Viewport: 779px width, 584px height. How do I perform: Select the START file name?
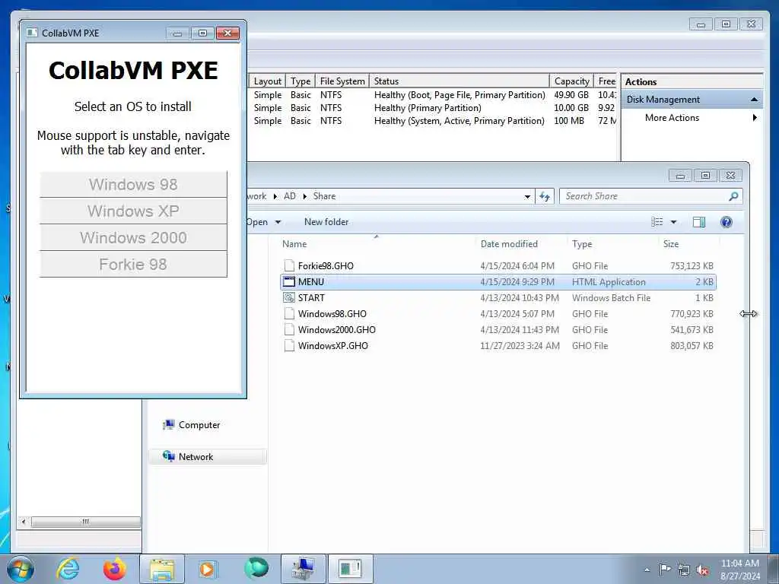(311, 297)
